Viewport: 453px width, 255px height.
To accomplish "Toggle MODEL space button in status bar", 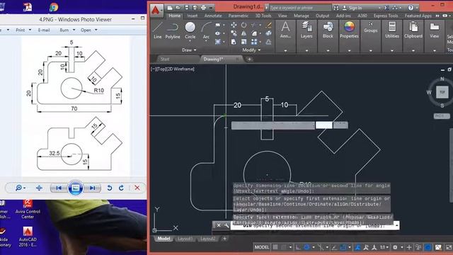I will (262, 247).
